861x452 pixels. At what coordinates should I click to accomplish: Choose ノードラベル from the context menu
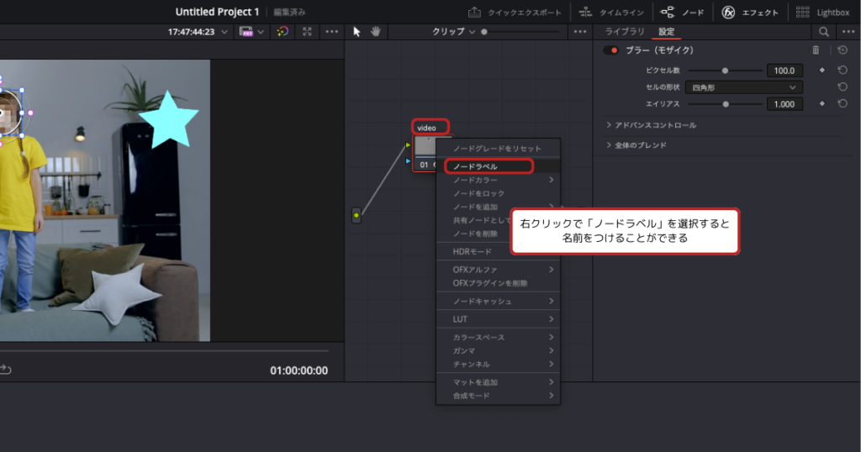pyautogui.click(x=488, y=166)
